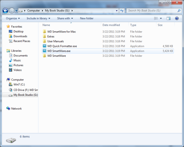Open Documents library

pyautogui.click(x=18, y=55)
